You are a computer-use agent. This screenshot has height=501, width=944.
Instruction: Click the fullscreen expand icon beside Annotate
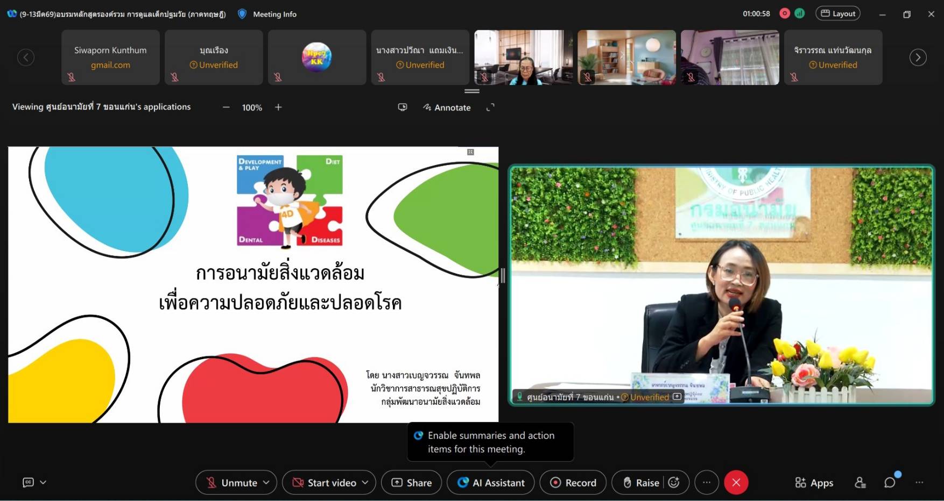490,108
